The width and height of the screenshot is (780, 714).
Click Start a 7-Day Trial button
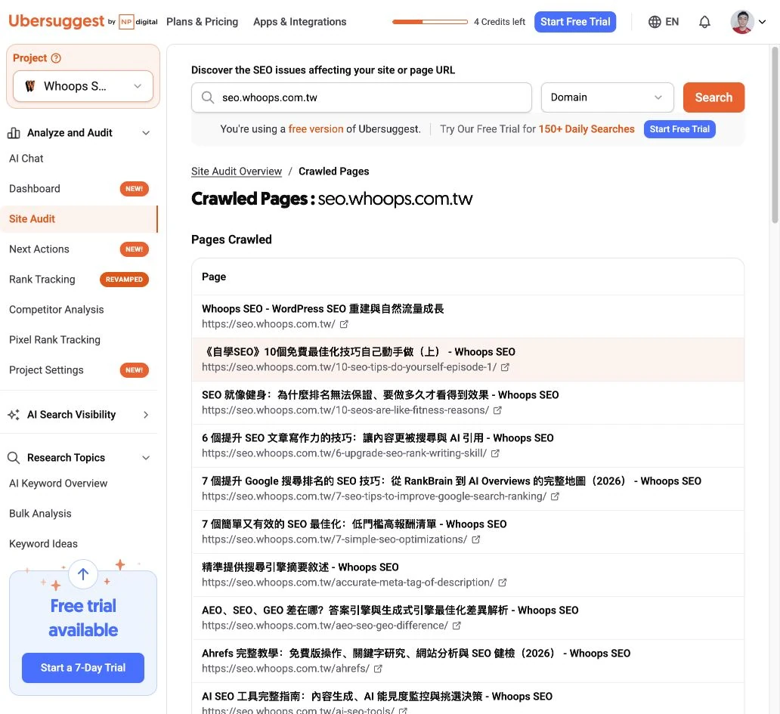click(83, 668)
